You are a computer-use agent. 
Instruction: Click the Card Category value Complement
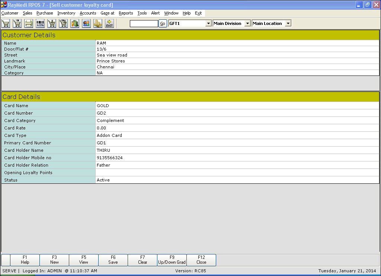(110, 121)
